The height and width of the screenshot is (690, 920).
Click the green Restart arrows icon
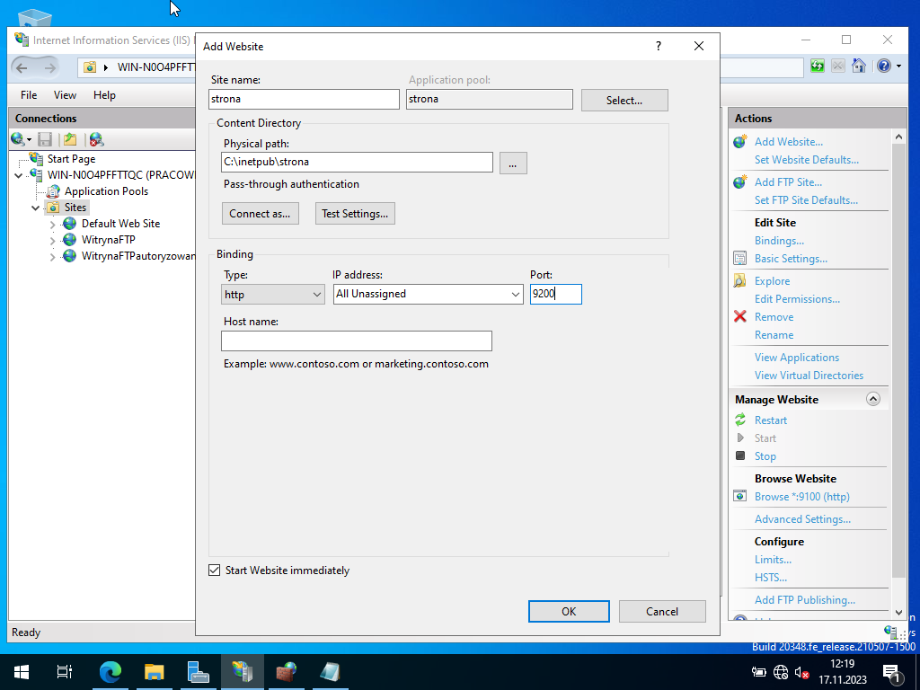click(740, 420)
